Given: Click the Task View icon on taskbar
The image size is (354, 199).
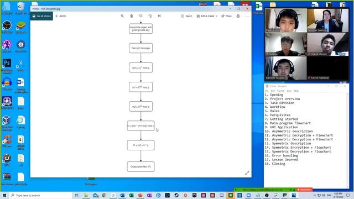Looking at the screenshot, I should pos(77,195).
